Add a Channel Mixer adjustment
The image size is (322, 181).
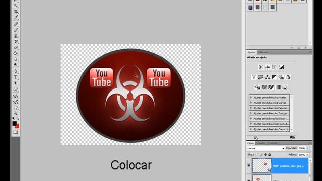(x=288, y=77)
